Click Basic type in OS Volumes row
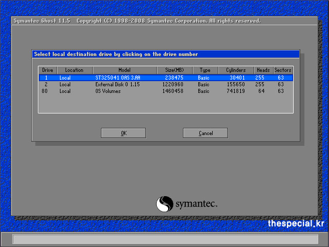Viewport: 329px width, 247px height. click(203, 91)
